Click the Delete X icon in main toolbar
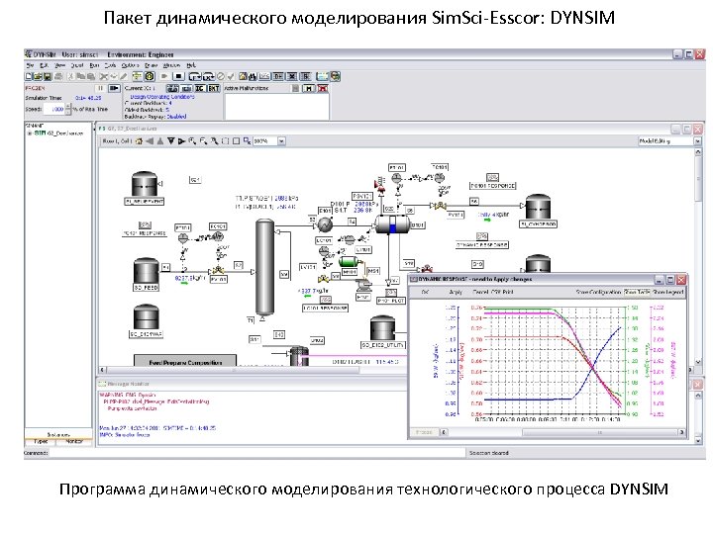 pyautogui.click(x=103, y=76)
